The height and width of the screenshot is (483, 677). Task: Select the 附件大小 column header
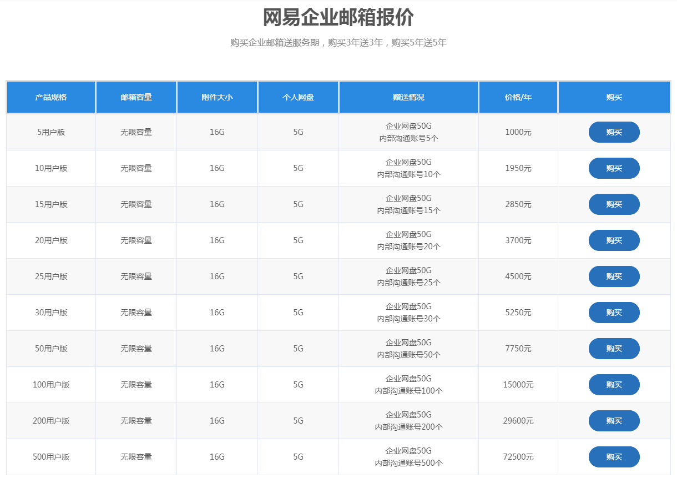point(217,97)
